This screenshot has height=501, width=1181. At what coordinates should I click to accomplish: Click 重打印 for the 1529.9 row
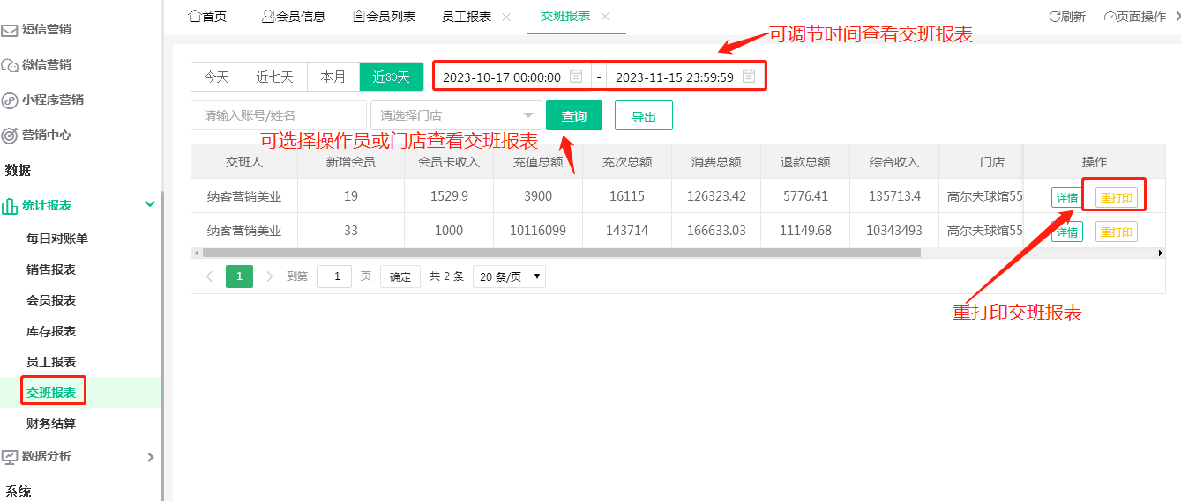[x=1117, y=198]
